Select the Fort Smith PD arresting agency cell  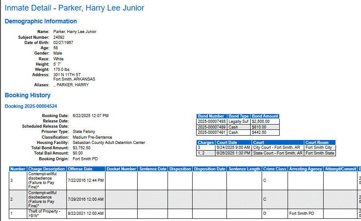306,214
